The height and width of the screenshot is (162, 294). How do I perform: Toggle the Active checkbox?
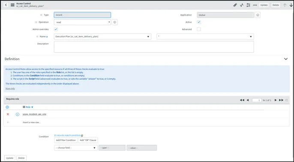click(199, 22)
